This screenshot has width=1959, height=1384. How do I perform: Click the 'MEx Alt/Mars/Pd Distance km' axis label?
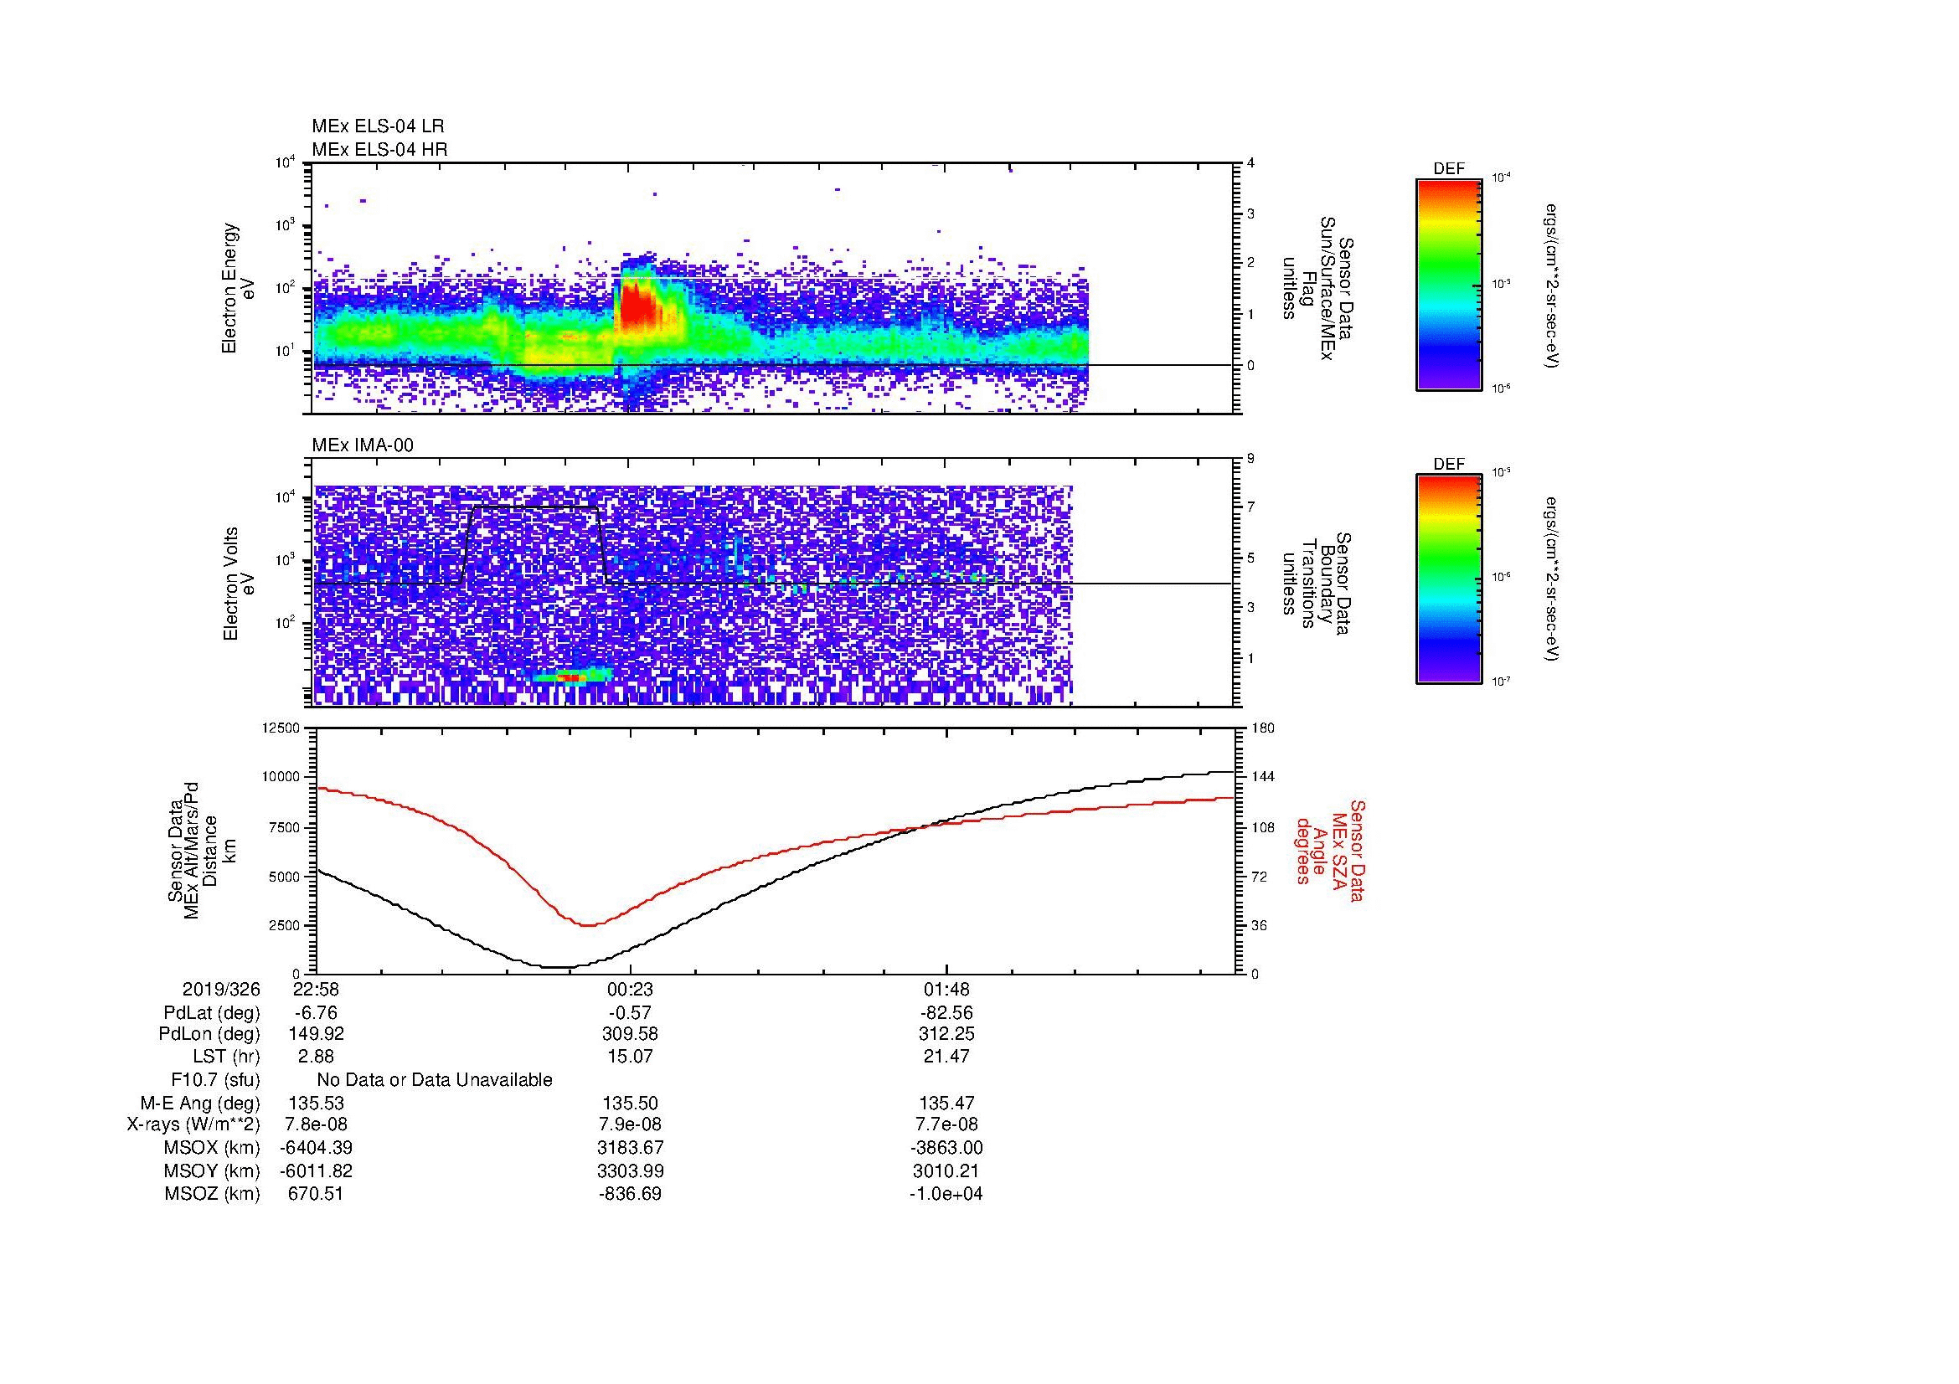(x=200, y=850)
